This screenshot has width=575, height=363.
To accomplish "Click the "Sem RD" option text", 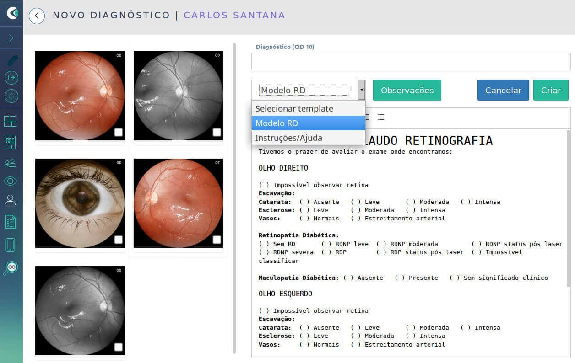I will tap(284, 244).
